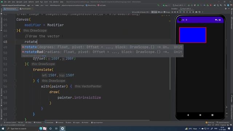The image size is (233, 131).
Task: Click the Make Project hammer icon
Action: (x=158, y=5)
